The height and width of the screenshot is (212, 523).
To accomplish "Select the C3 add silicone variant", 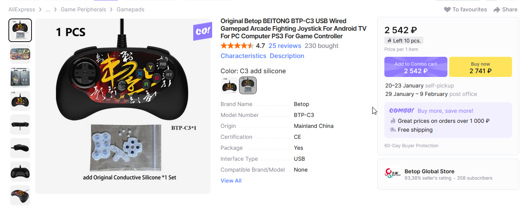I will click(x=248, y=86).
